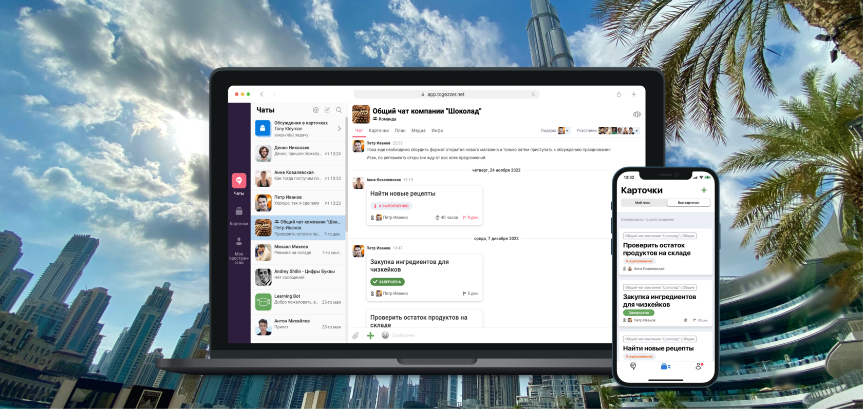Image resolution: width=863 pixels, height=409 pixels.
Task: Select Общий чат компании "Шок..." in the list
Action: point(298,227)
